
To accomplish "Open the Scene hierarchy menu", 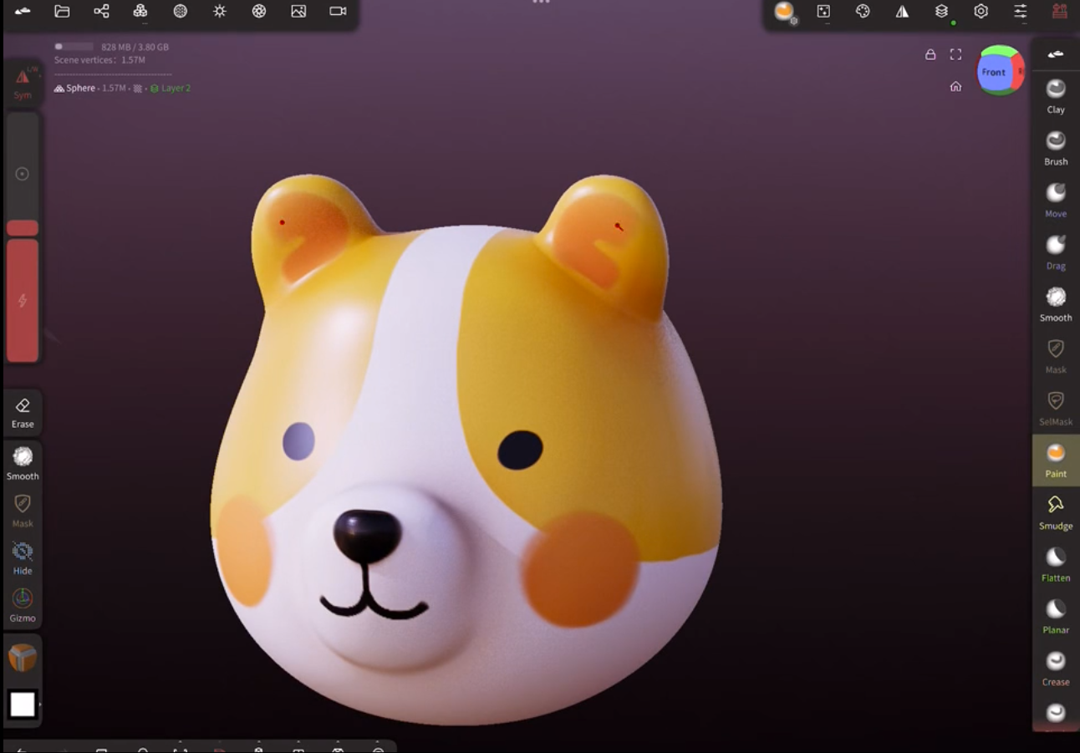I will click(x=101, y=11).
